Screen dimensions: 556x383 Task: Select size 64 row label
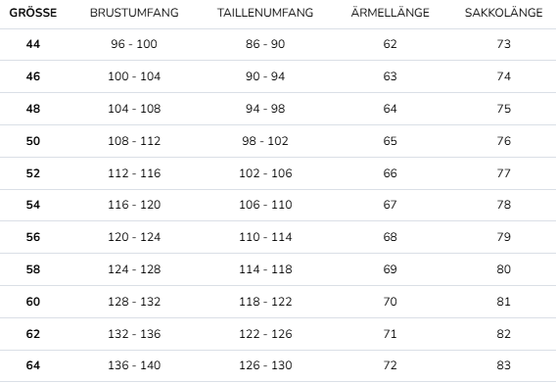[x=33, y=365]
